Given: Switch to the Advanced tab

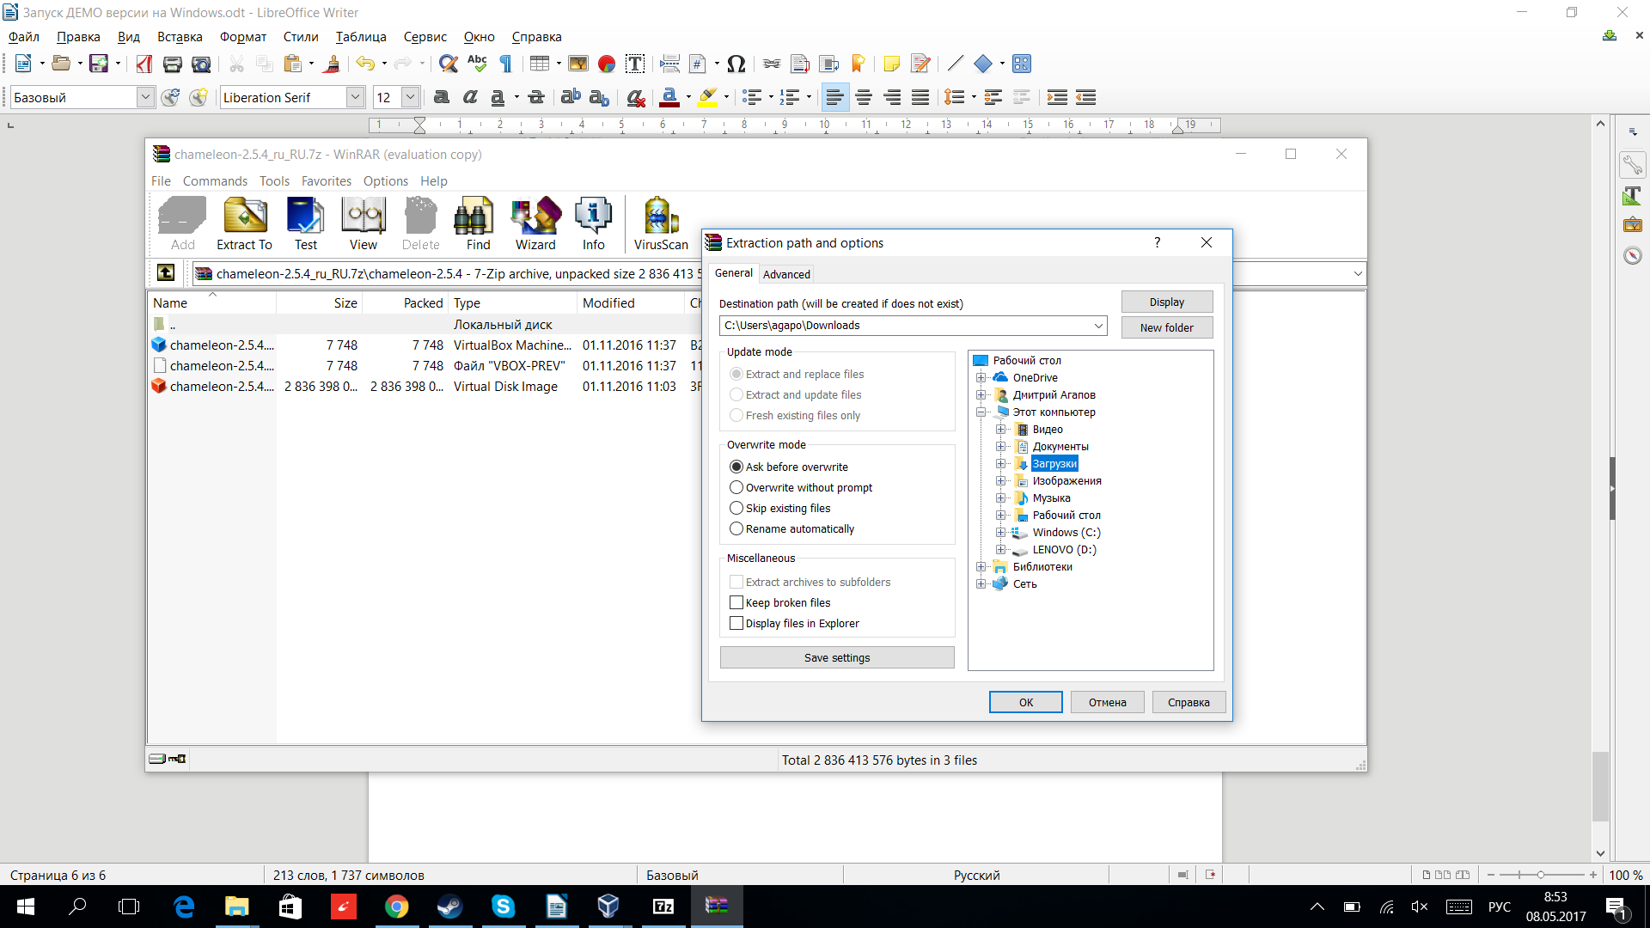Looking at the screenshot, I should 786,274.
